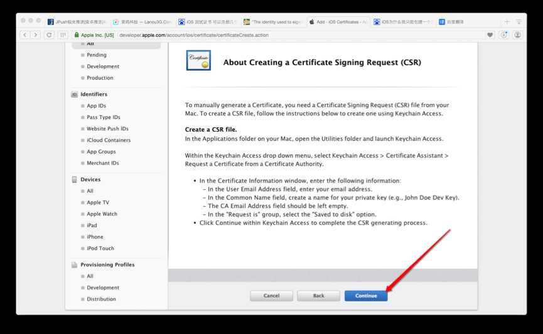Click the Identifiers ID icon

click(74, 95)
